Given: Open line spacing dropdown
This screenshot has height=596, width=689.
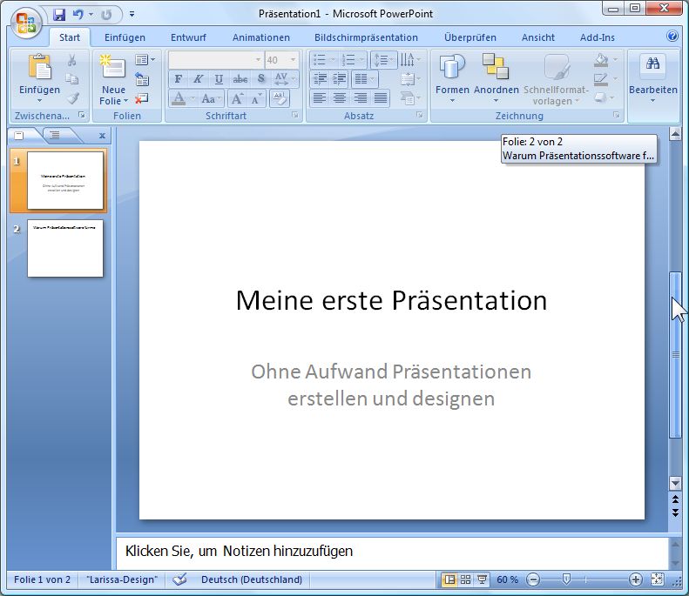Looking at the screenshot, I should (383, 60).
